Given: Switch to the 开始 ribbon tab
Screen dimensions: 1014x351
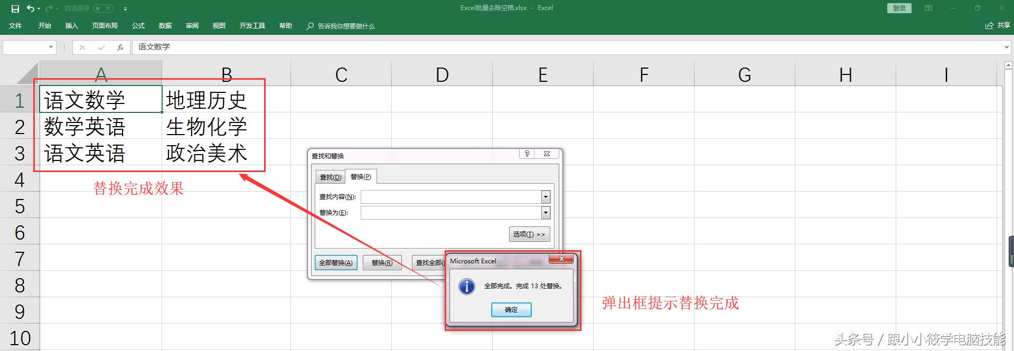Looking at the screenshot, I should [x=44, y=25].
